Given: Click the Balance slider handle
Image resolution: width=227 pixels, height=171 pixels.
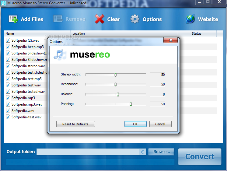Looking at the screenshot, I should coord(118,94).
